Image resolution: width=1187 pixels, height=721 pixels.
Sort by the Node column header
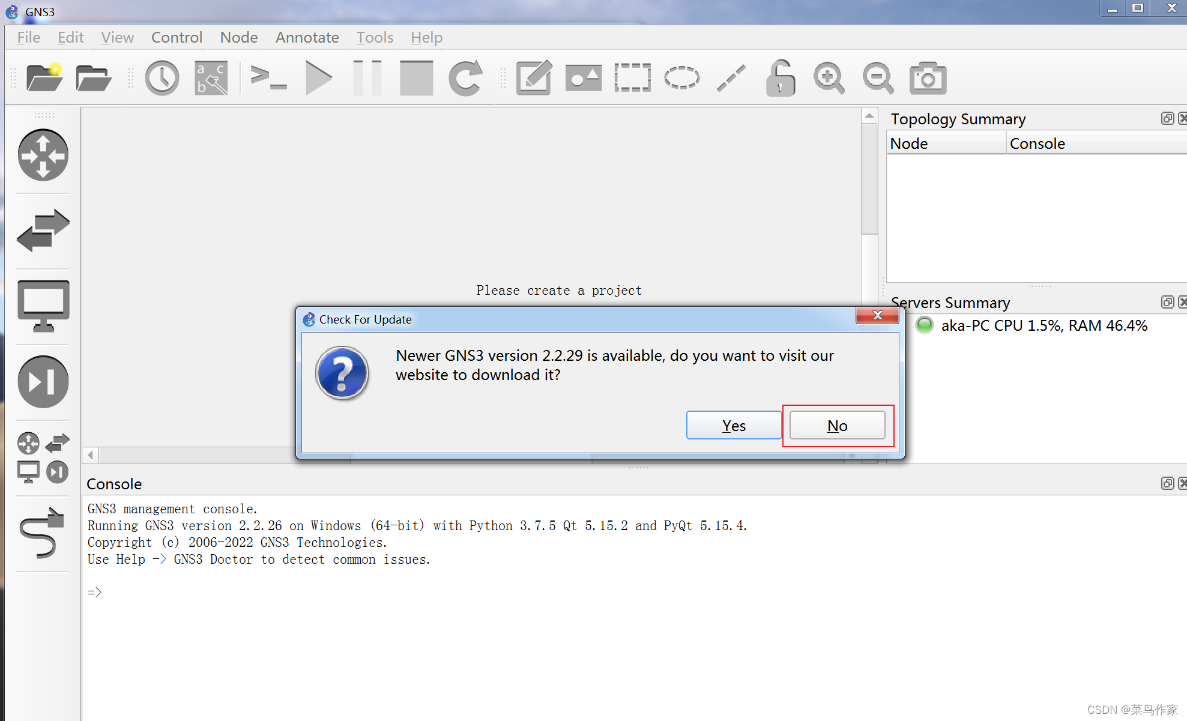[946, 143]
